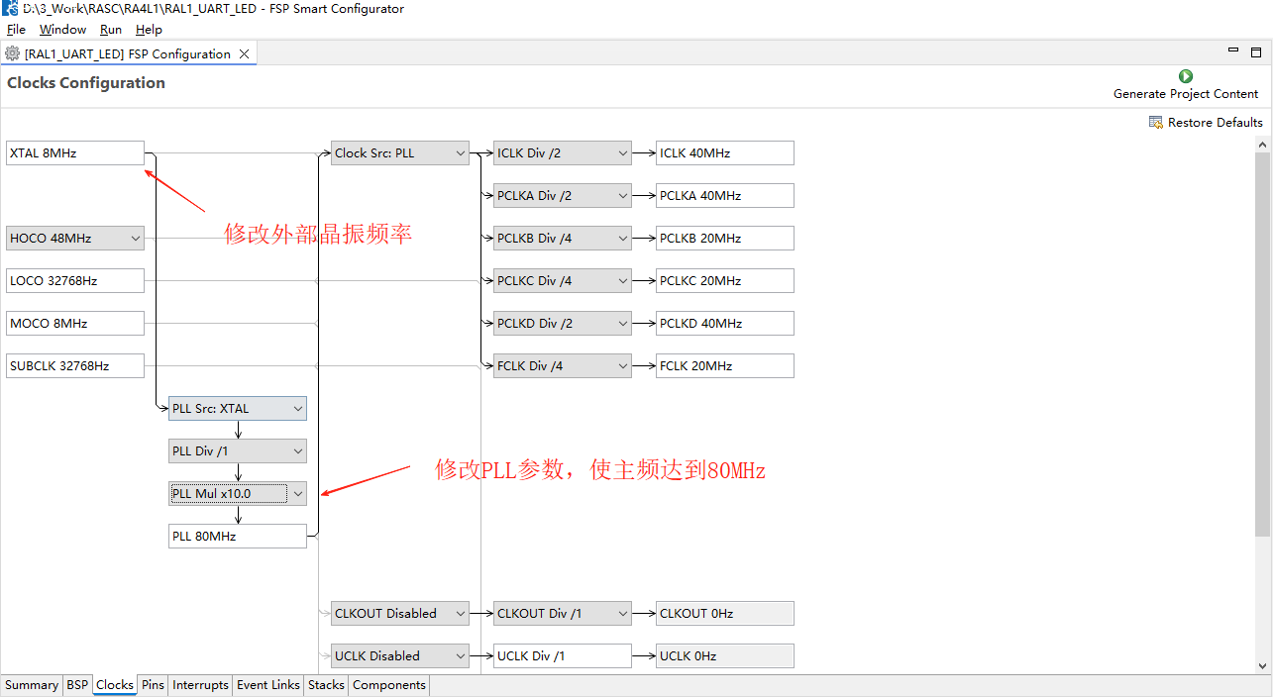Click the green Generate Project Content icon

coord(1186,76)
